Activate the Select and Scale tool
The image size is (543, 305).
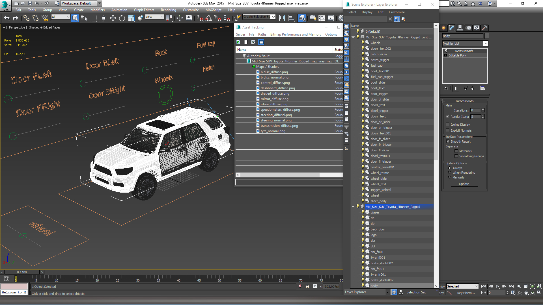[131, 18]
